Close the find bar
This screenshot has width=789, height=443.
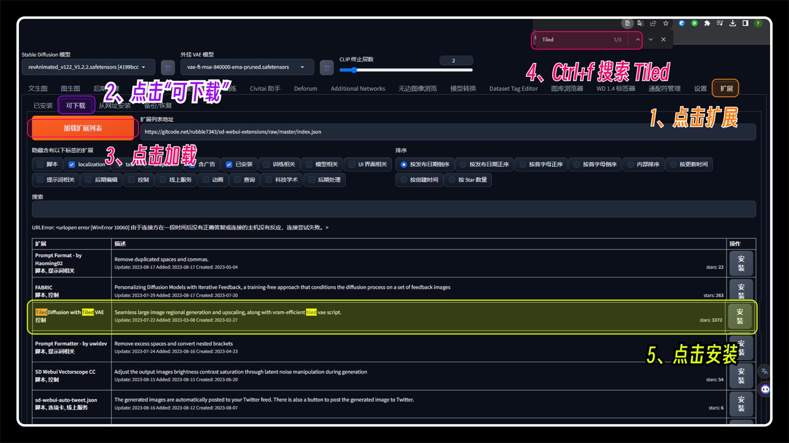tap(663, 39)
